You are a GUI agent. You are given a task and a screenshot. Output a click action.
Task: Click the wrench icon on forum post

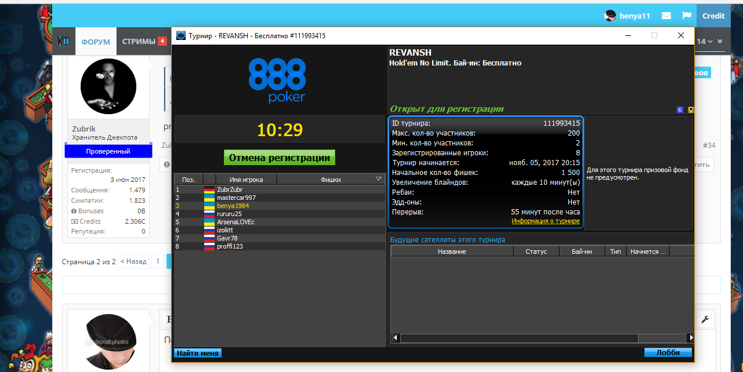[705, 319]
